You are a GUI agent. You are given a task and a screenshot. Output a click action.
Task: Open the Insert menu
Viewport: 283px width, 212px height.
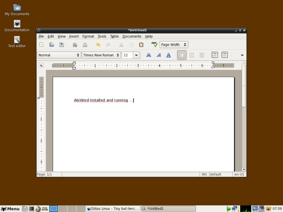pyautogui.click(x=74, y=36)
